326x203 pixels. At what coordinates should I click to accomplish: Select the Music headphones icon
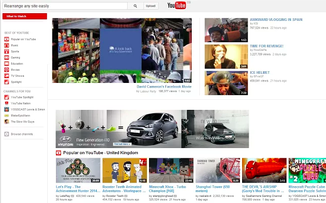(x=7, y=45)
